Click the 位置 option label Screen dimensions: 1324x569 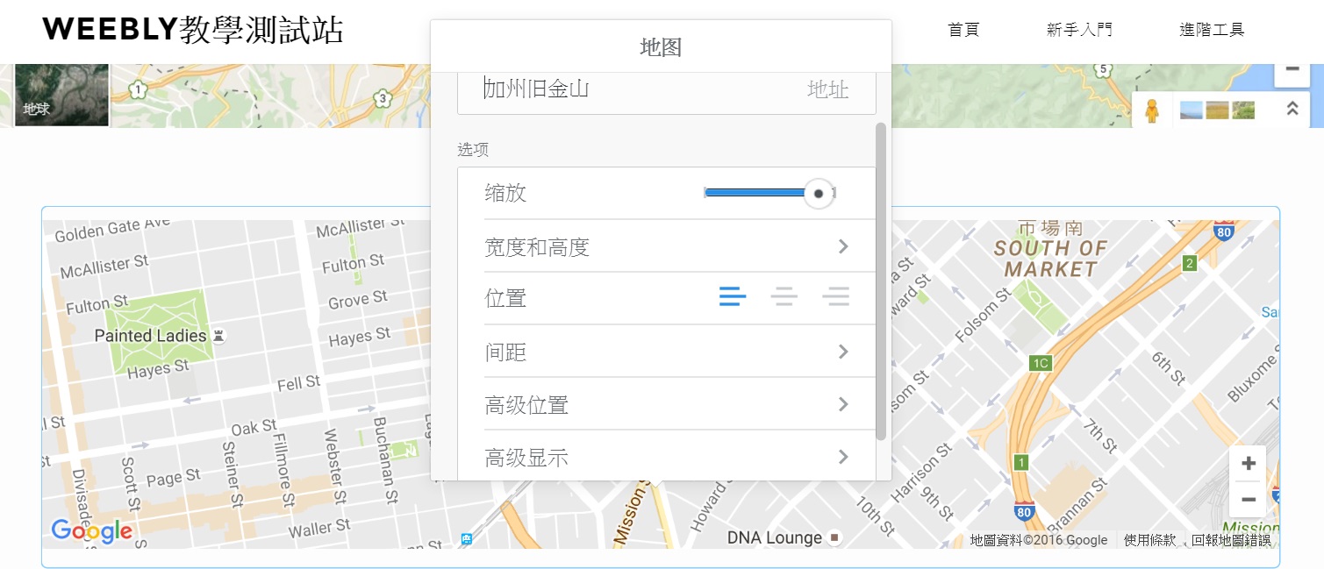click(x=505, y=298)
